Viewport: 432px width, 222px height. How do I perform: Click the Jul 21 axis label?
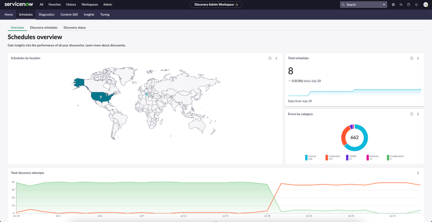pyautogui.click(x=309, y=216)
